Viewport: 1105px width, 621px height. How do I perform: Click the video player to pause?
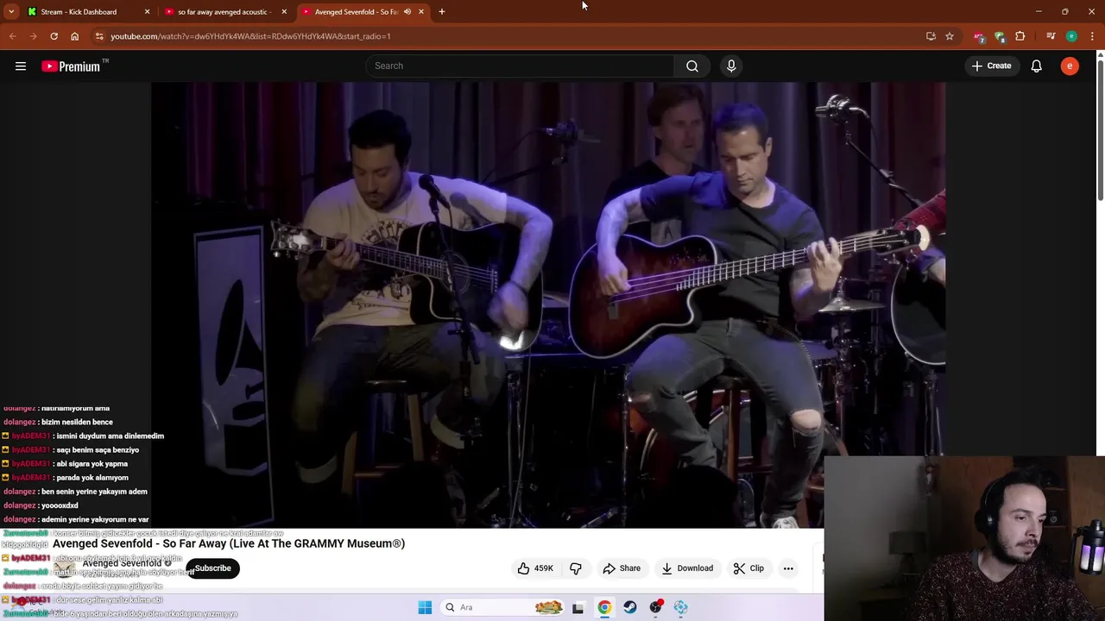click(548, 304)
